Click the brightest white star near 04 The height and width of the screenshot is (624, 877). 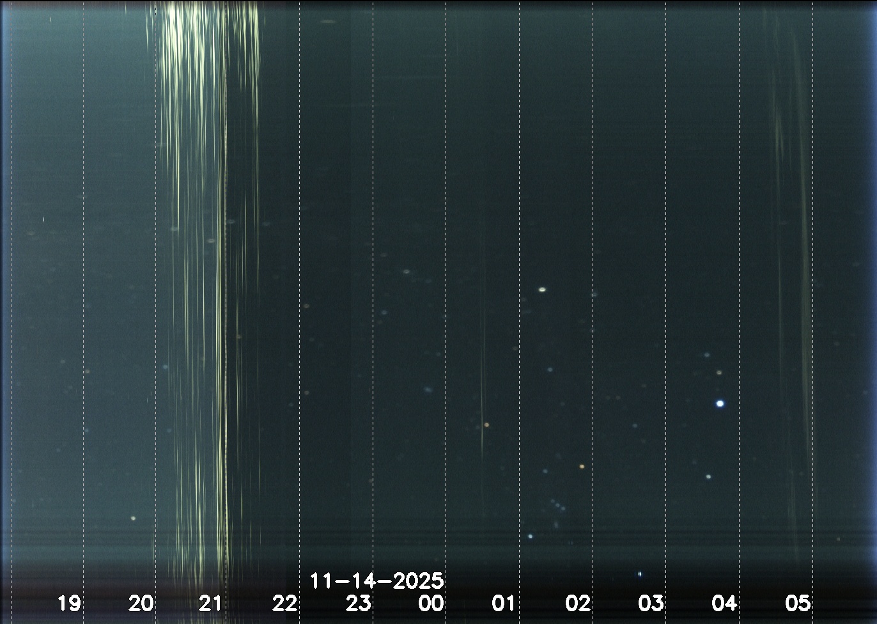(x=720, y=403)
